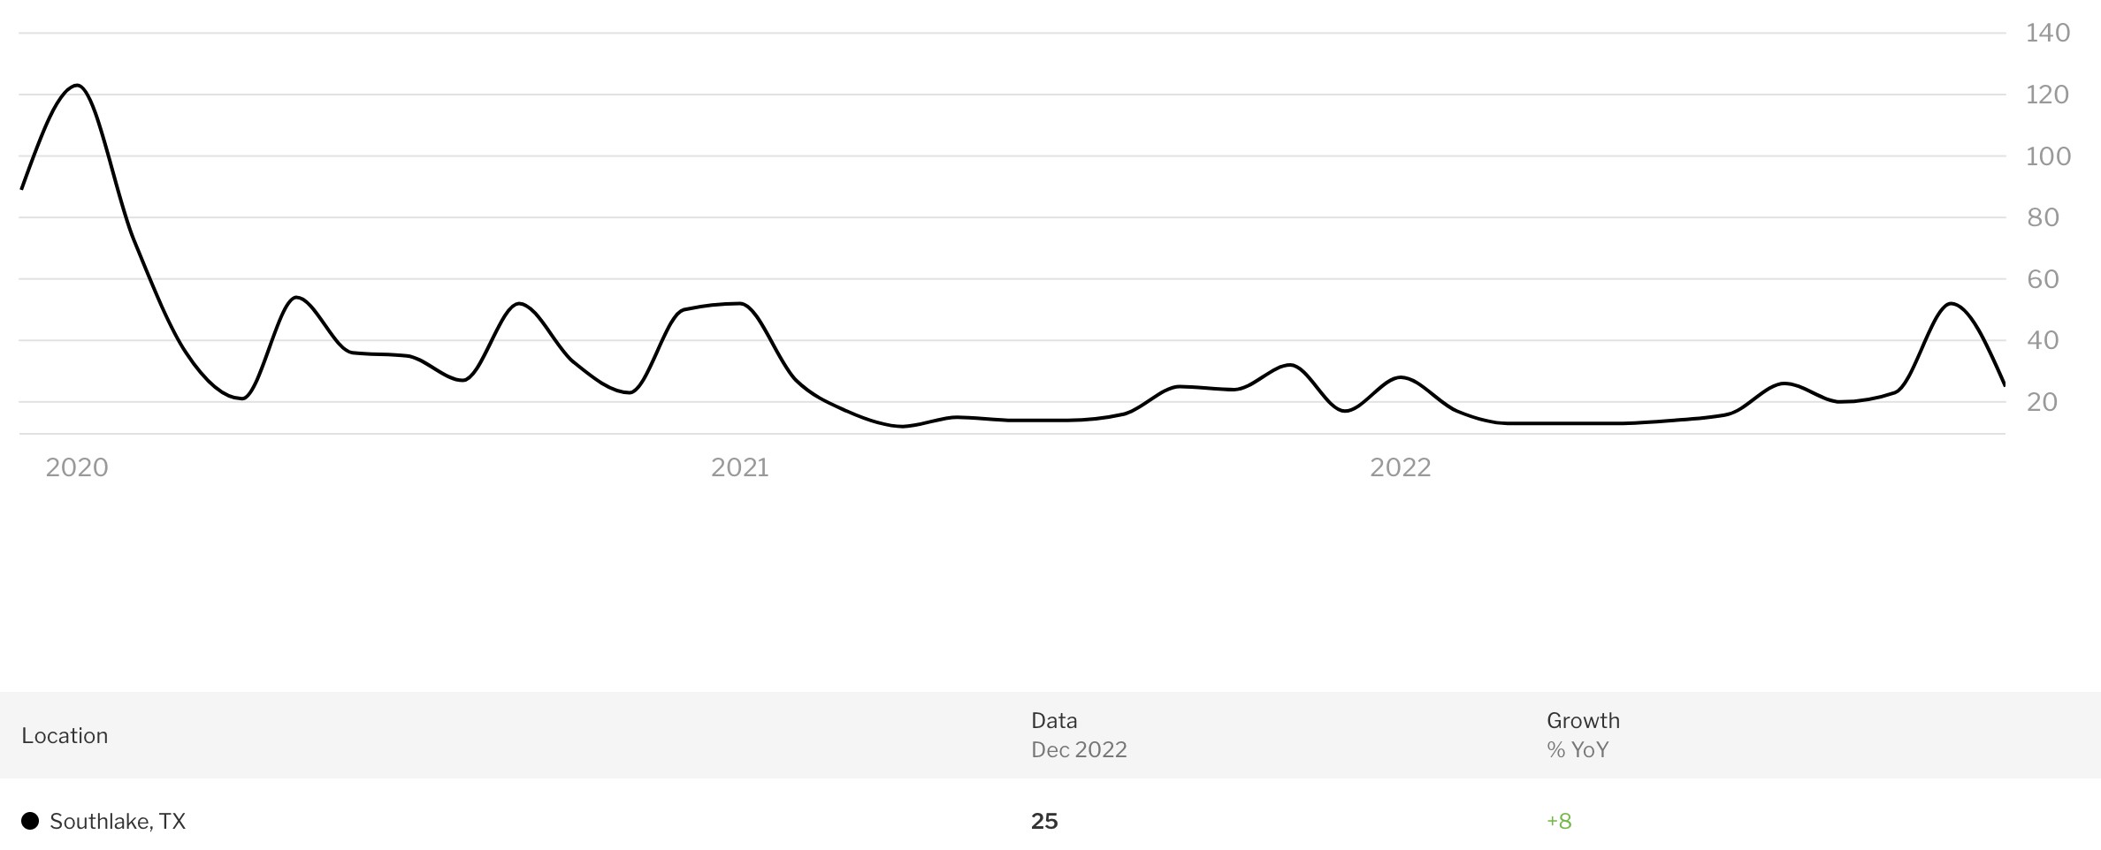This screenshot has height=850, width=2101.
Task: Click the chart line's early 2020 peak
Action: (78, 86)
